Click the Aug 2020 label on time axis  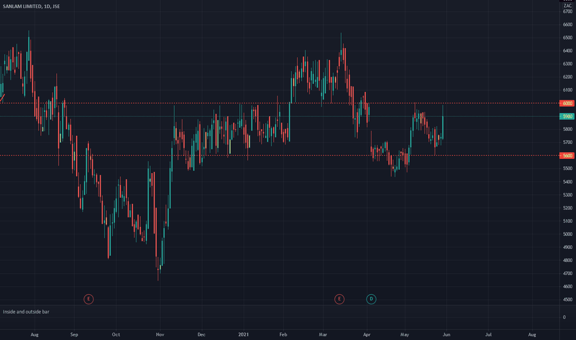click(35, 334)
